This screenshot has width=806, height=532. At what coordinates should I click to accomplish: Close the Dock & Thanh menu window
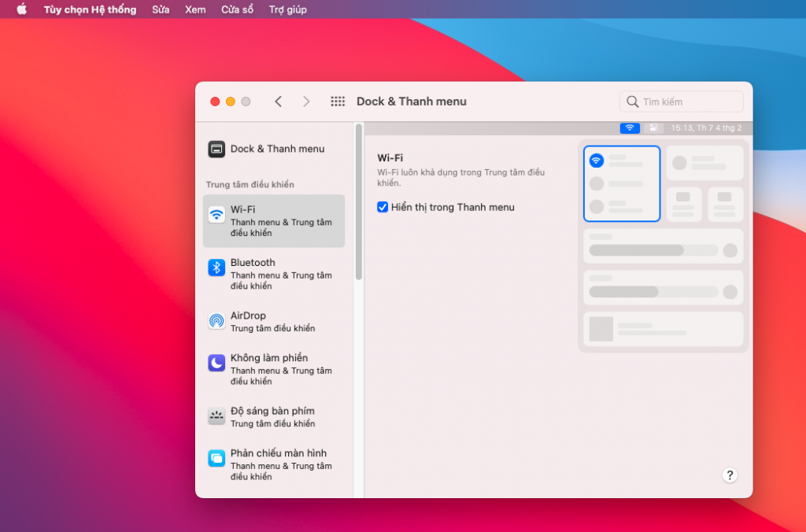pos(215,102)
